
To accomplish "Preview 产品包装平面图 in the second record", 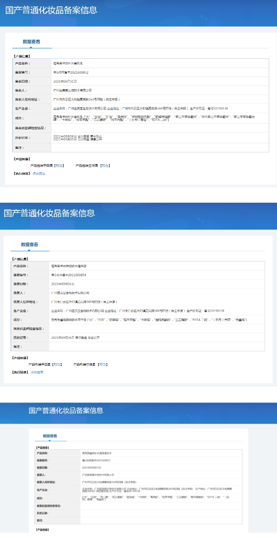I will [x=57, y=364].
